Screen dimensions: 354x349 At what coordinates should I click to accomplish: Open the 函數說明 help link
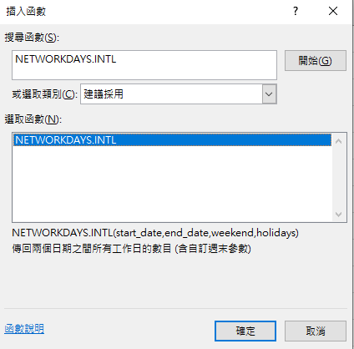pyautogui.click(x=24, y=329)
